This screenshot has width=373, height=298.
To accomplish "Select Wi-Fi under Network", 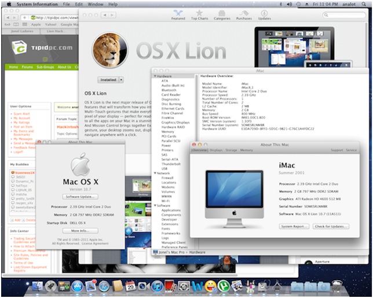I will (x=165, y=201).
